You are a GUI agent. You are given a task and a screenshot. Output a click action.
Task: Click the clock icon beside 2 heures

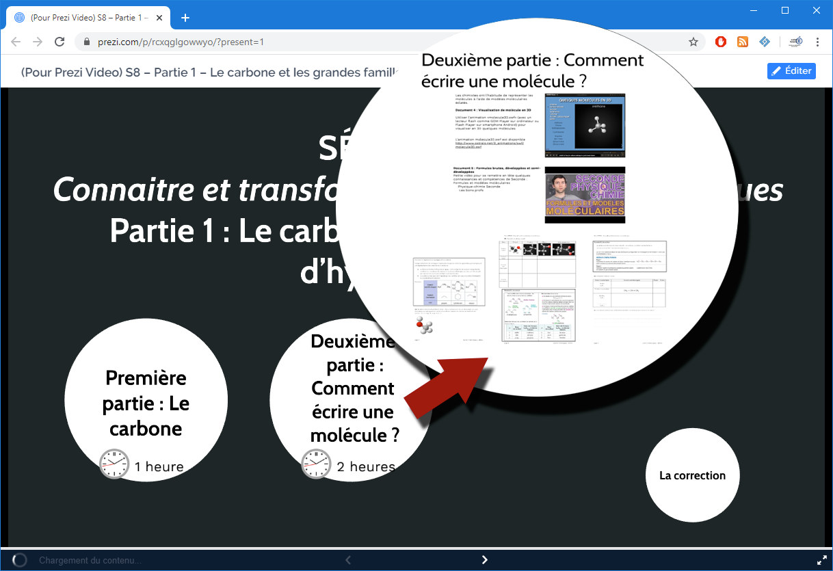tap(316, 464)
